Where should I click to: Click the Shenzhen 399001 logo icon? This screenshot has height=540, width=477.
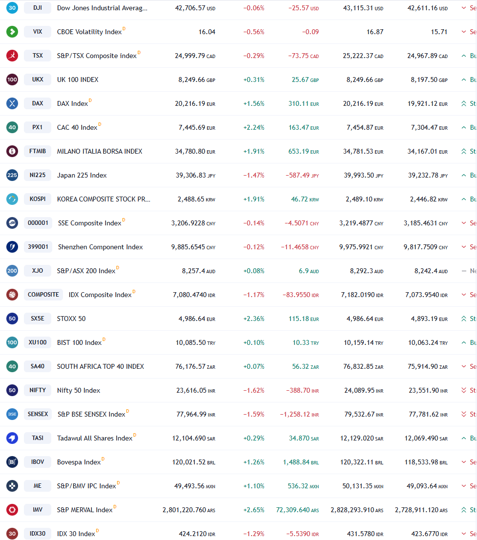[12, 247]
